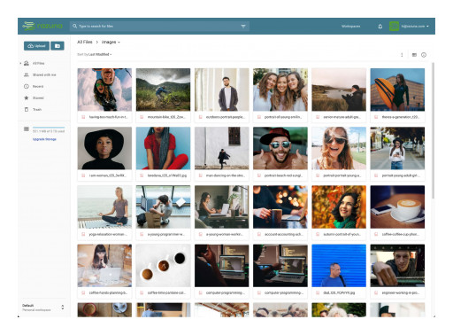Click the engineer-working file name
This screenshot has height=335, width=453.
401,292
